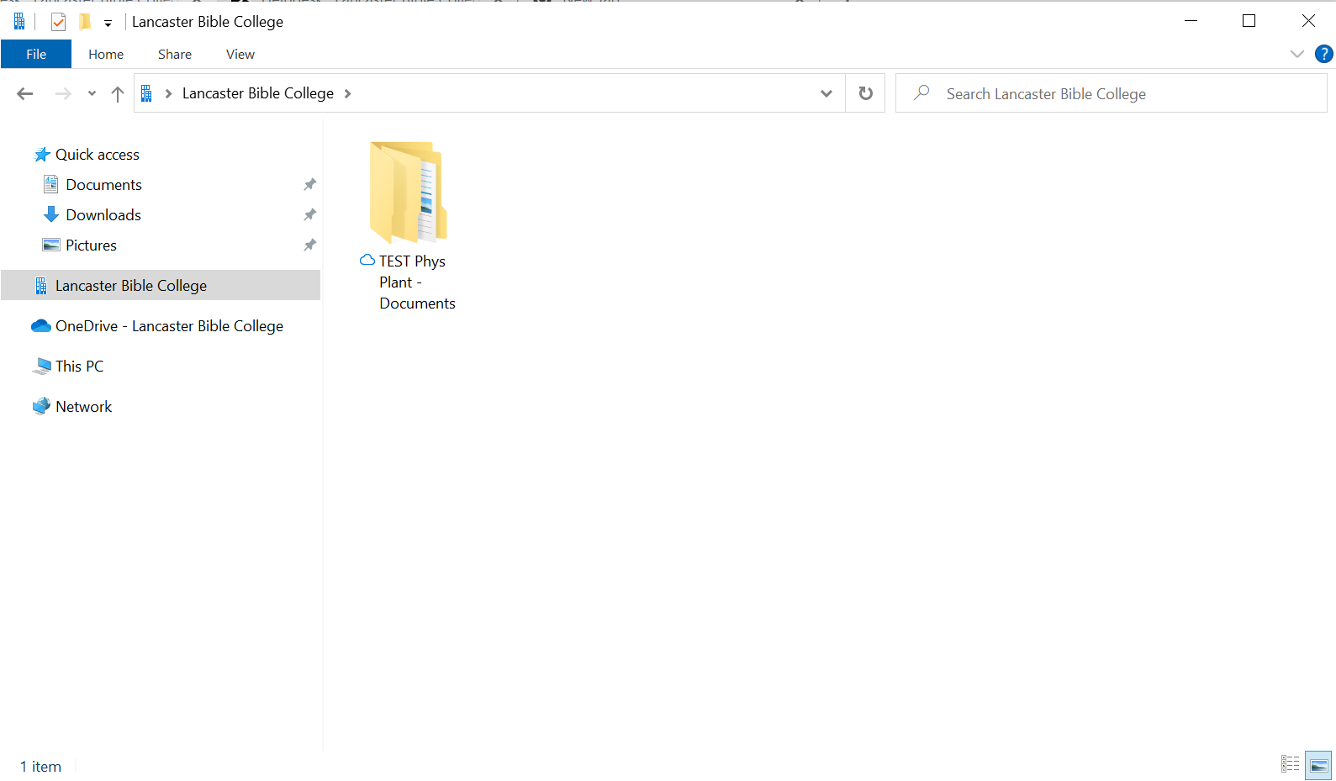
Task: Click the 1 item status bar text
Action: click(40, 767)
